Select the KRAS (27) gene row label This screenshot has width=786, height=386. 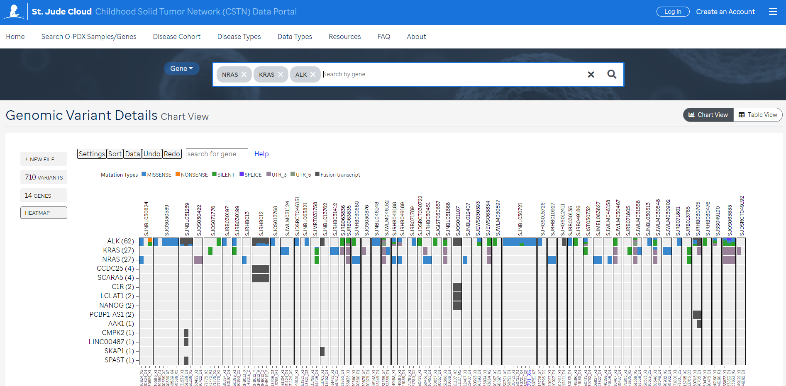(118, 250)
